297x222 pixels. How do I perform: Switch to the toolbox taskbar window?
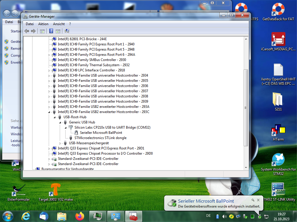[133, 216]
